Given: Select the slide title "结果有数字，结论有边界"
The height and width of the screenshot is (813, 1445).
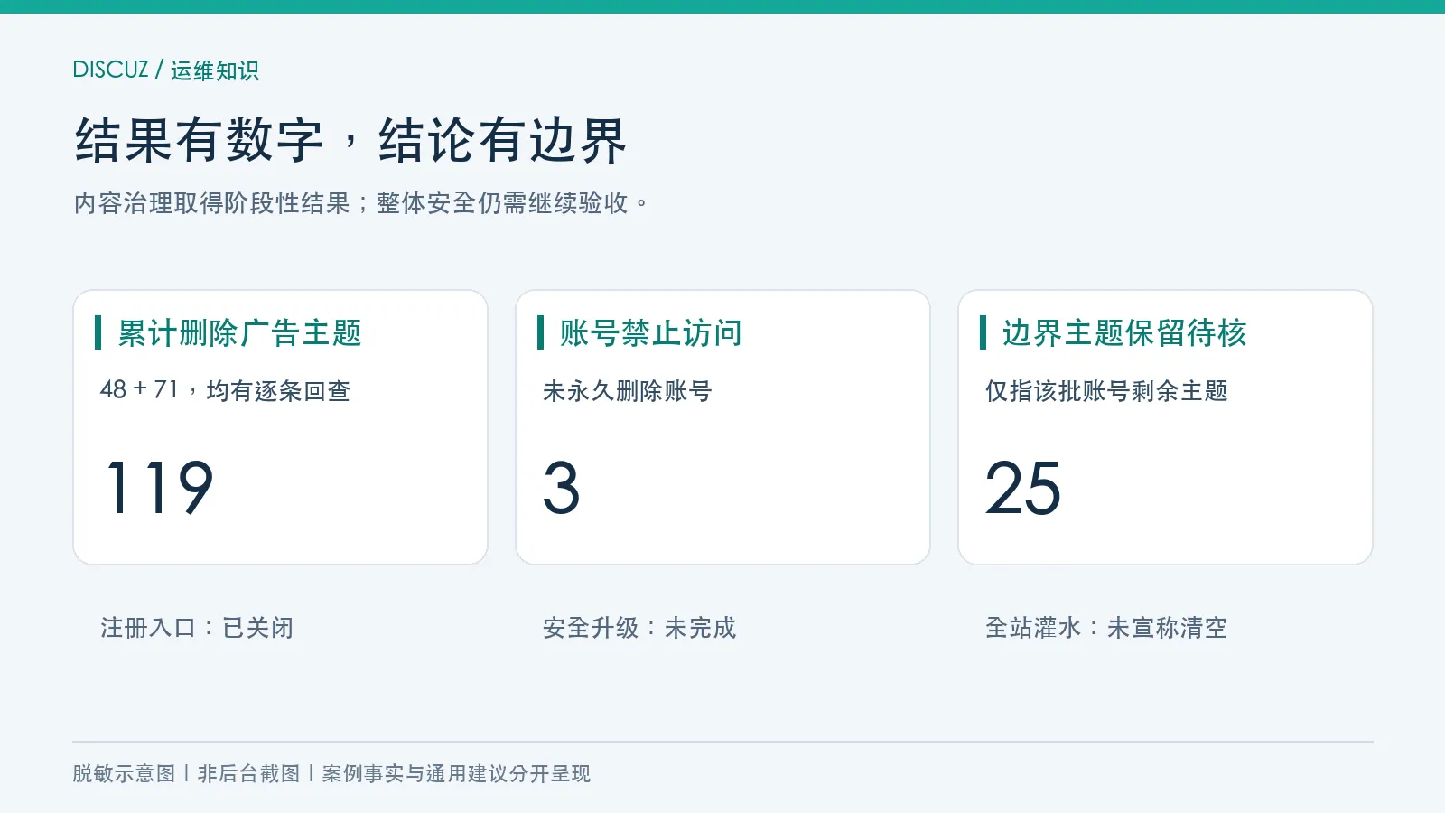Looking at the screenshot, I should click(350, 141).
